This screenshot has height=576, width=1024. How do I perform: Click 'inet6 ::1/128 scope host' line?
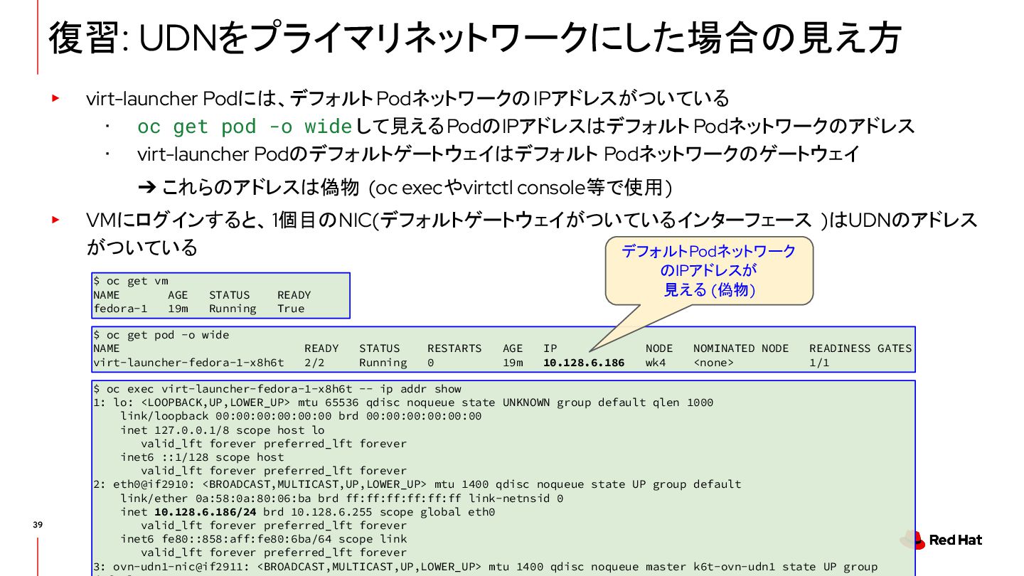tap(202, 457)
